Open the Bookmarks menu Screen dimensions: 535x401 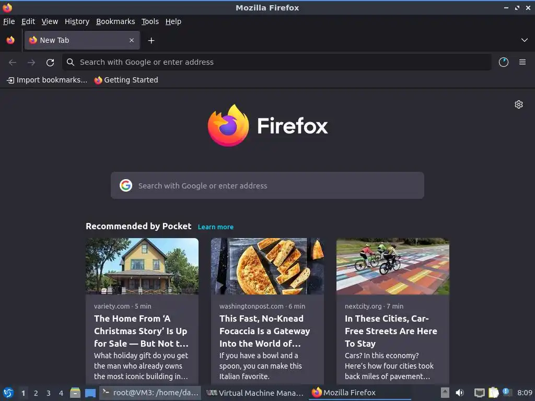(x=115, y=21)
